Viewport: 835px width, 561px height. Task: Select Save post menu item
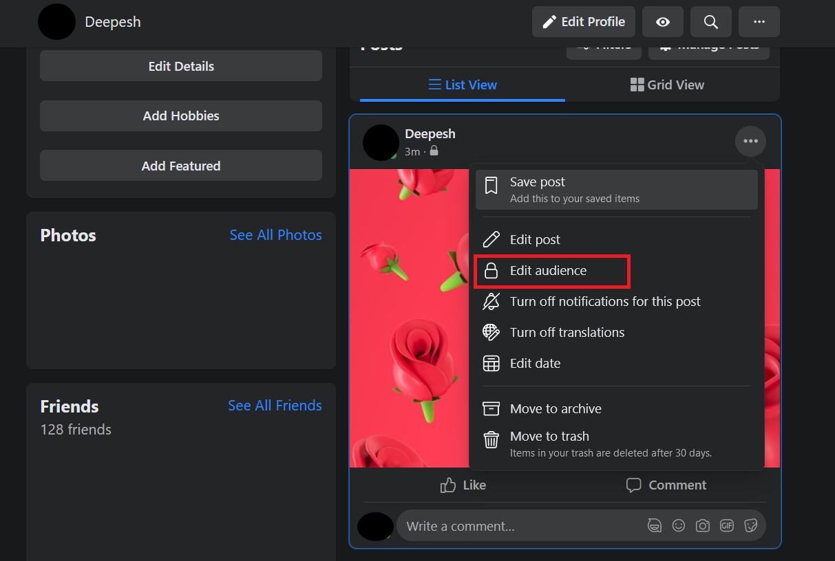(x=617, y=190)
